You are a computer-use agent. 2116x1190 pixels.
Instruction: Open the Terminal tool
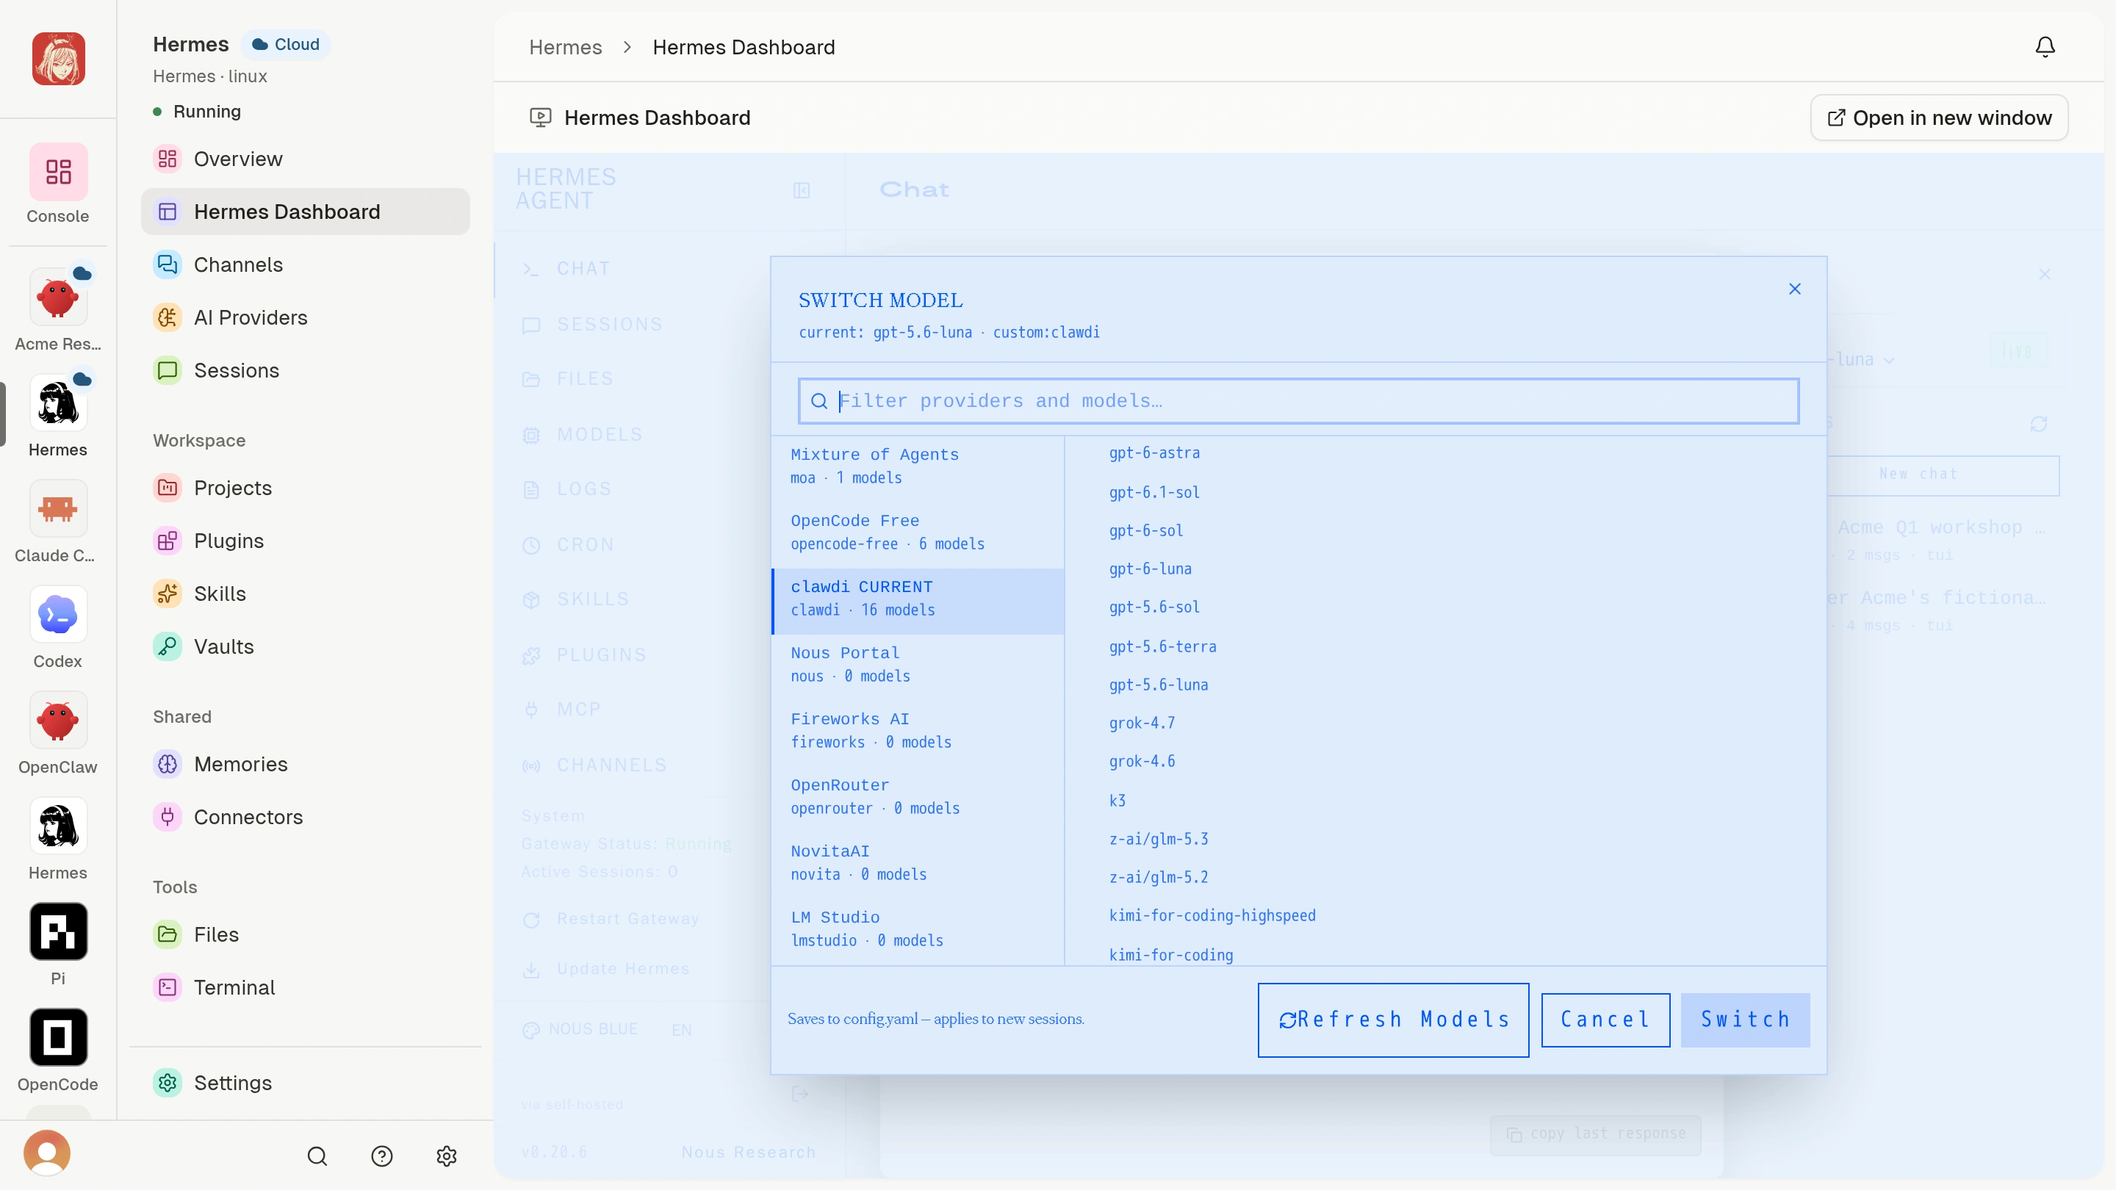(306, 987)
